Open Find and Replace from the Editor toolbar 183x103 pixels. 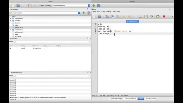[x=151, y=17]
